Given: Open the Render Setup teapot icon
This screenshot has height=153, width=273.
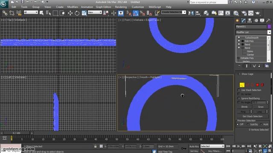Looking at the screenshot, I should 244,13.
